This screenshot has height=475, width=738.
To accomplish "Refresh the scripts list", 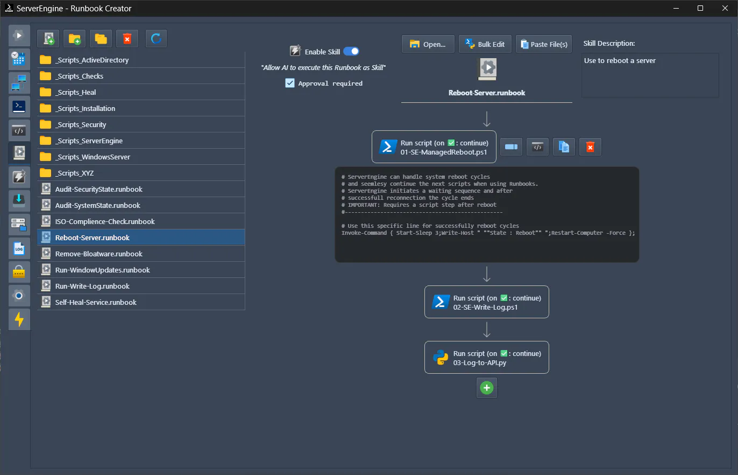I will click(x=156, y=38).
